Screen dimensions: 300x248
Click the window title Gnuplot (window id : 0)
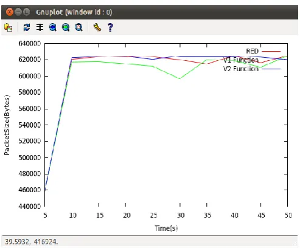(x=74, y=12)
